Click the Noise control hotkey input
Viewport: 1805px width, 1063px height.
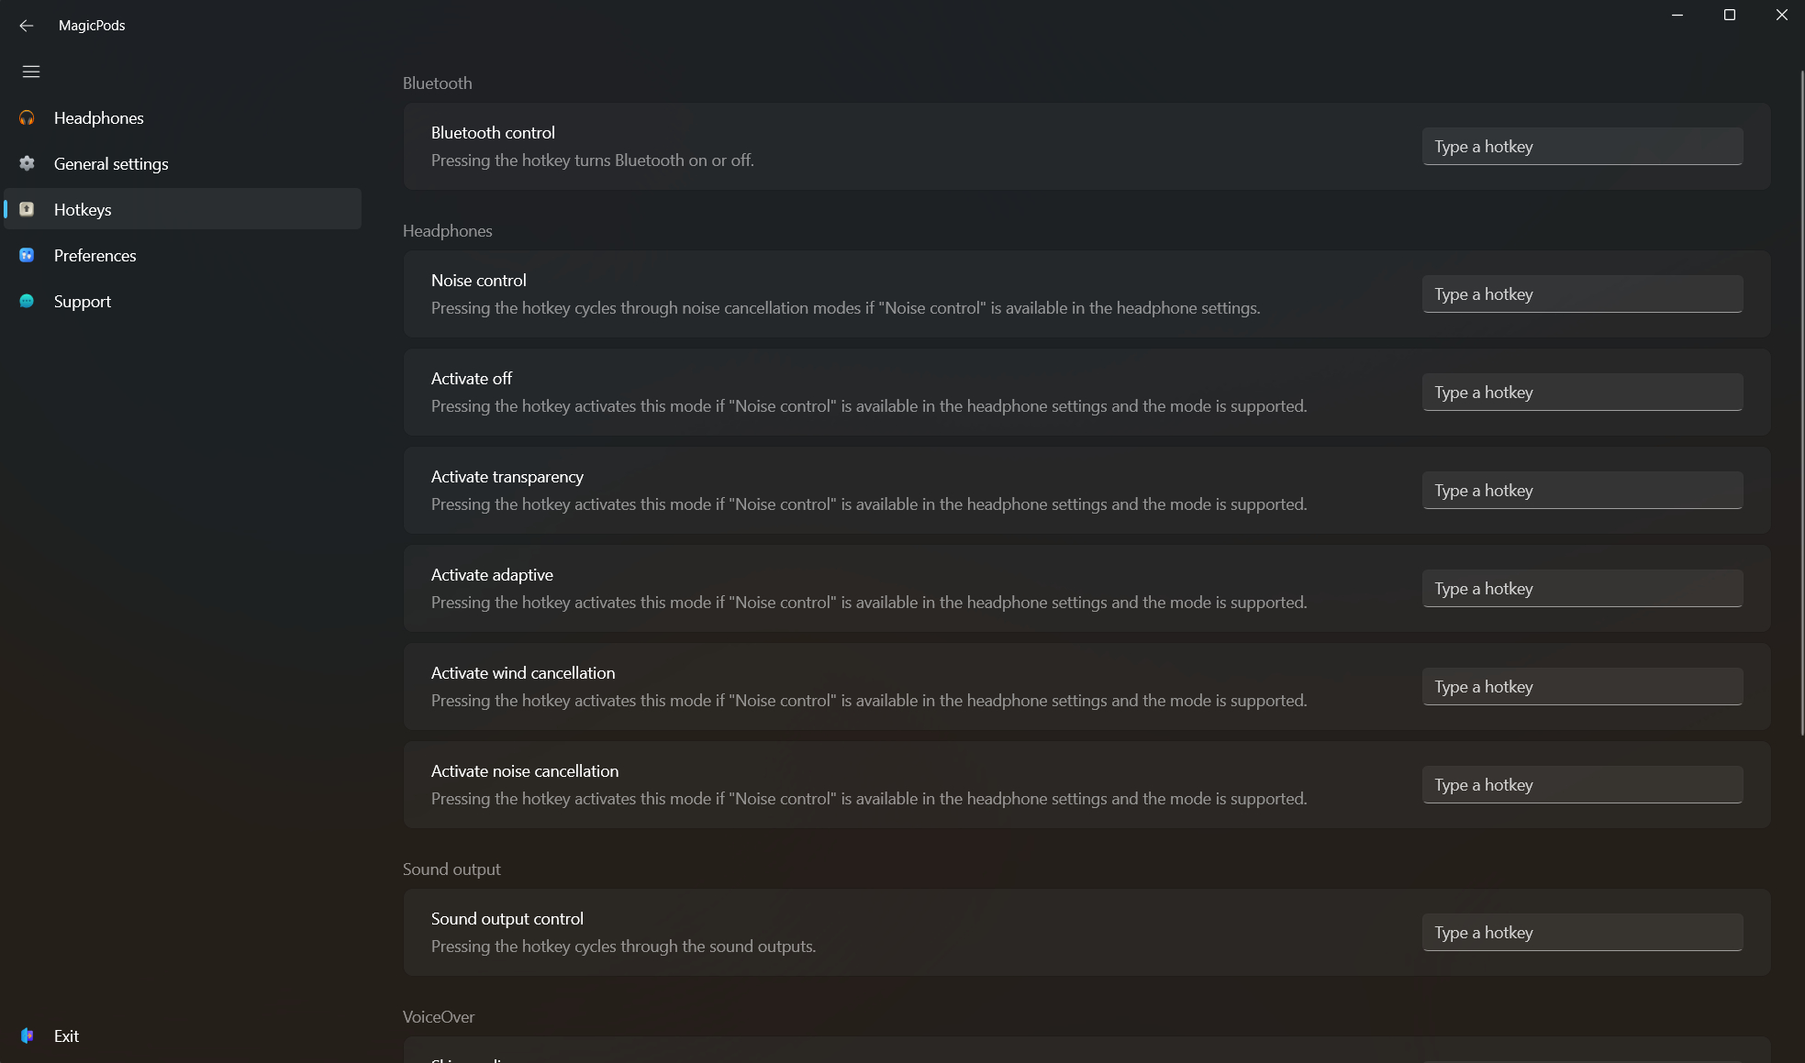click(1580, 293)
